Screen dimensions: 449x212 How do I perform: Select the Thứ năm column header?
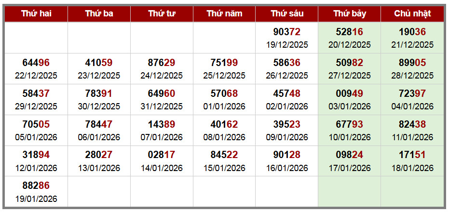click(224, 13)
